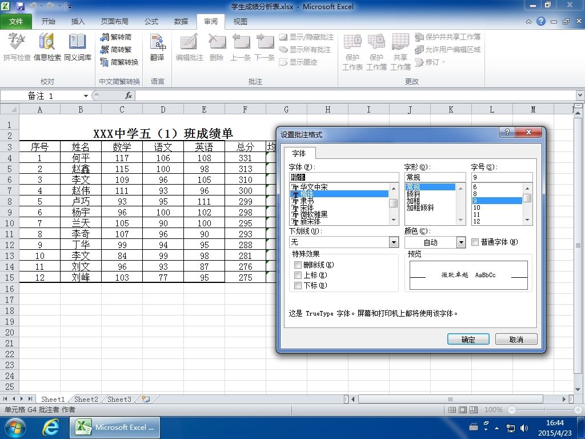Switch to Normal view in status bar
The image size is (585, 439).
[x=452, y=409]
